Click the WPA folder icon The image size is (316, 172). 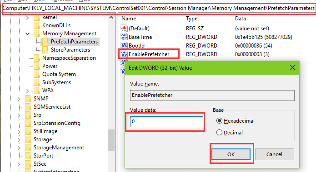(37, 91)
